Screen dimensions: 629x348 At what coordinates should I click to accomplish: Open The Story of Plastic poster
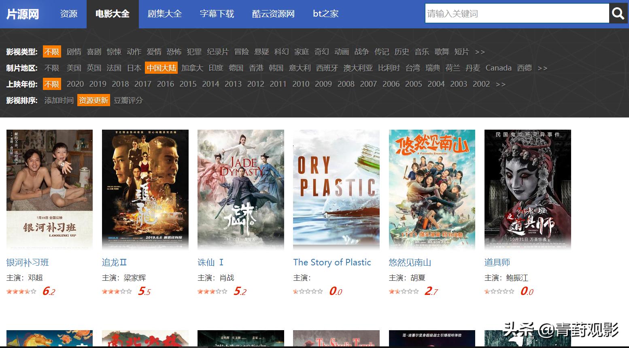pos(336,189)
